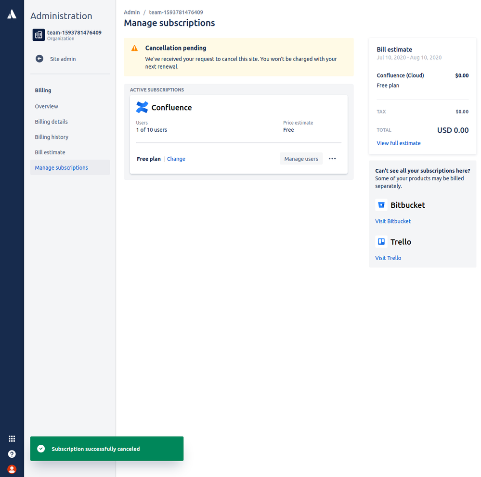Click the Bitbucket logo icon

point(381,205)
